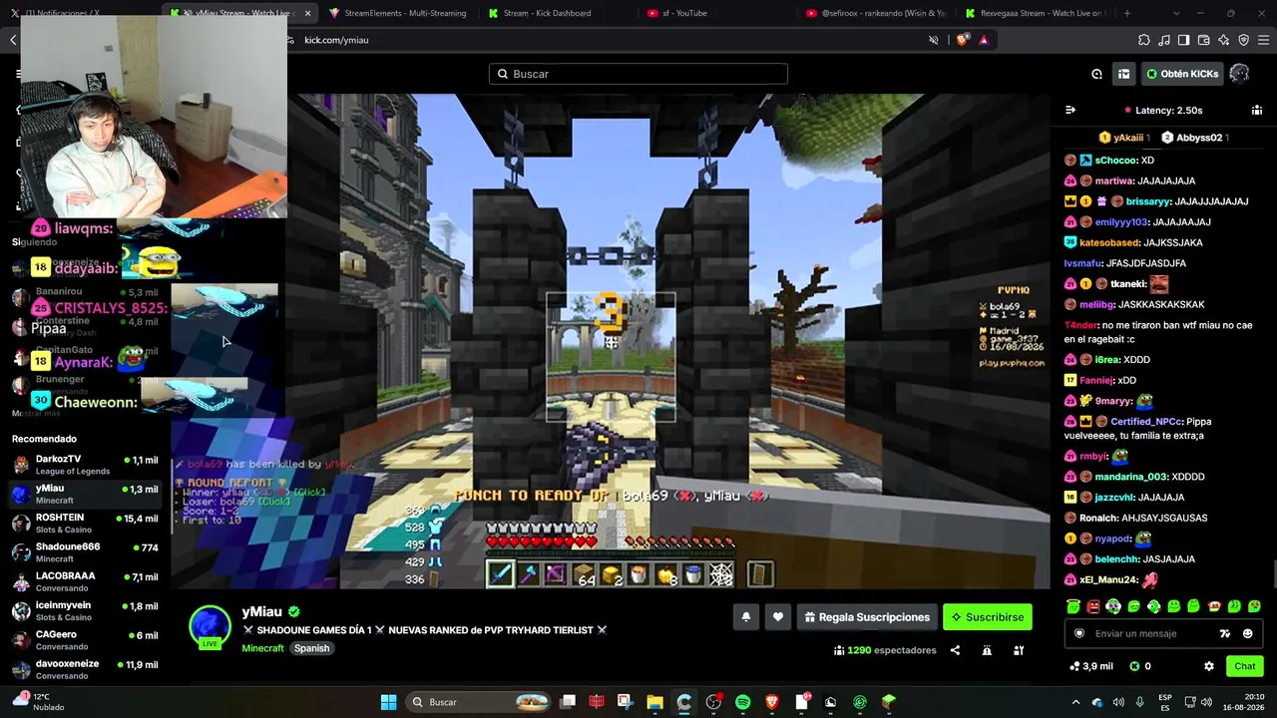Click the Minecraft category link
The height and width of the screenshot is (718, 1277).
click(263, 648)
